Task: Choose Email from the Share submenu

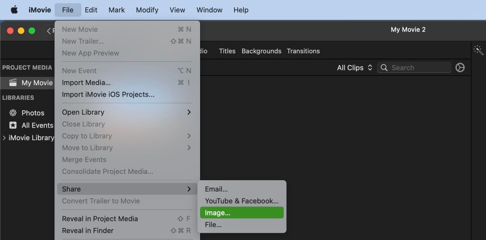Action: click(216, 189)
